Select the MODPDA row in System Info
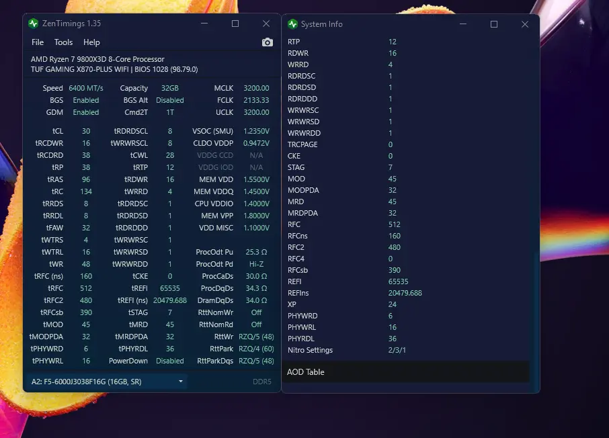 [406, 190]
